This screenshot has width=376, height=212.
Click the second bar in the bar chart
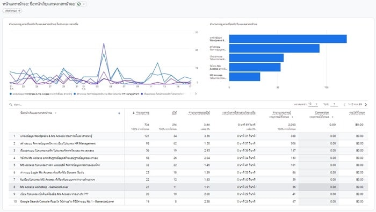pyautogui.click(x=274, y=48)
